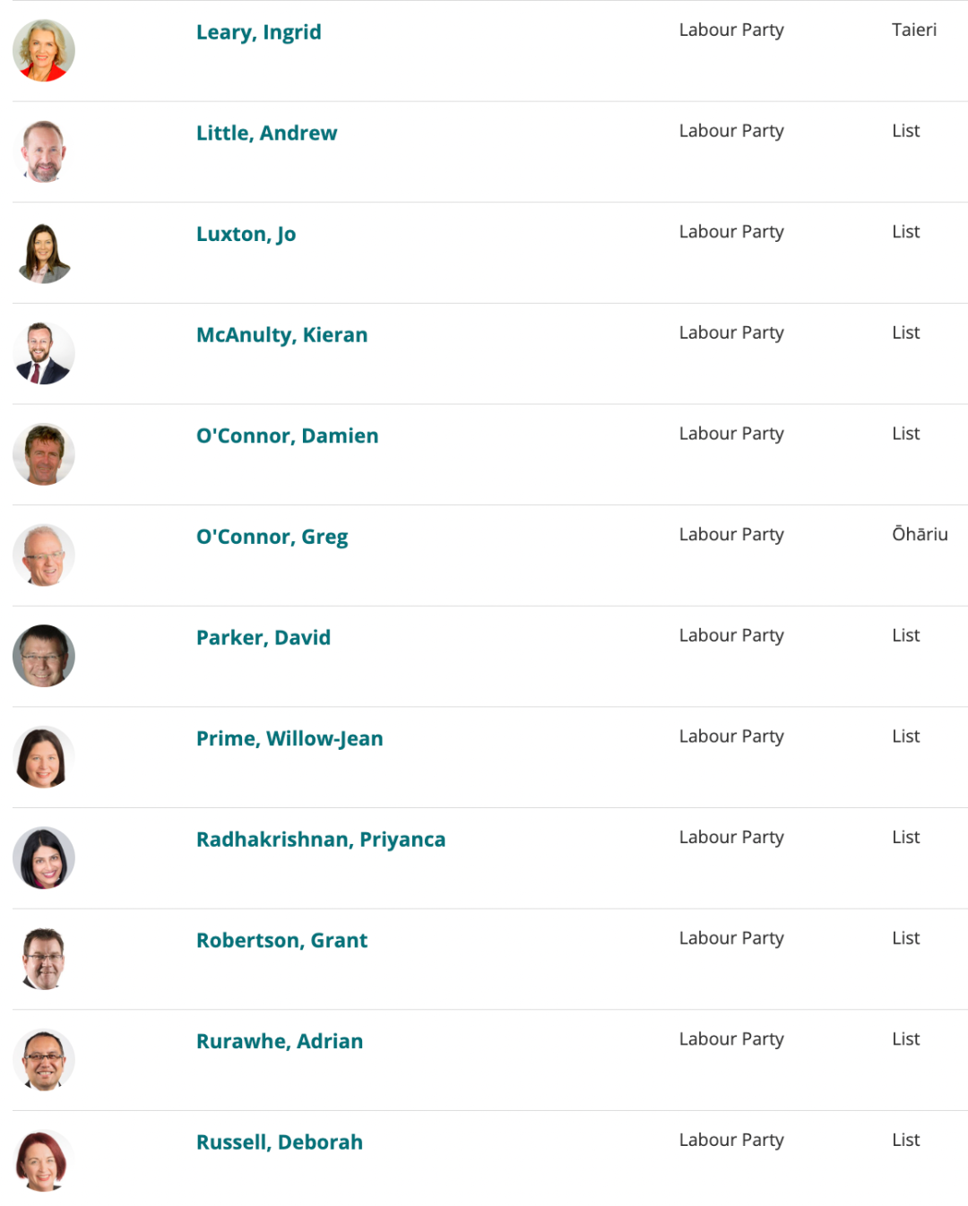This screenshot has width=968, height=1206.
Task: Follow the Robertson, Grant link
Action: point(282,940)
